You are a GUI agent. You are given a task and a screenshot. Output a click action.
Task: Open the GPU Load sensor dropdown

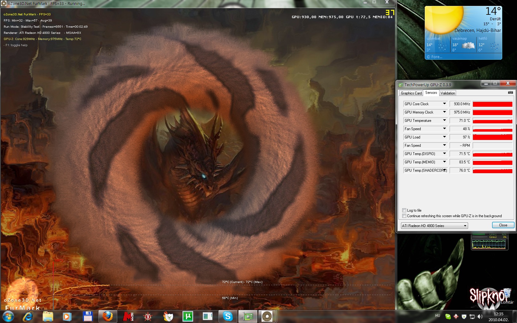(444, 137)
